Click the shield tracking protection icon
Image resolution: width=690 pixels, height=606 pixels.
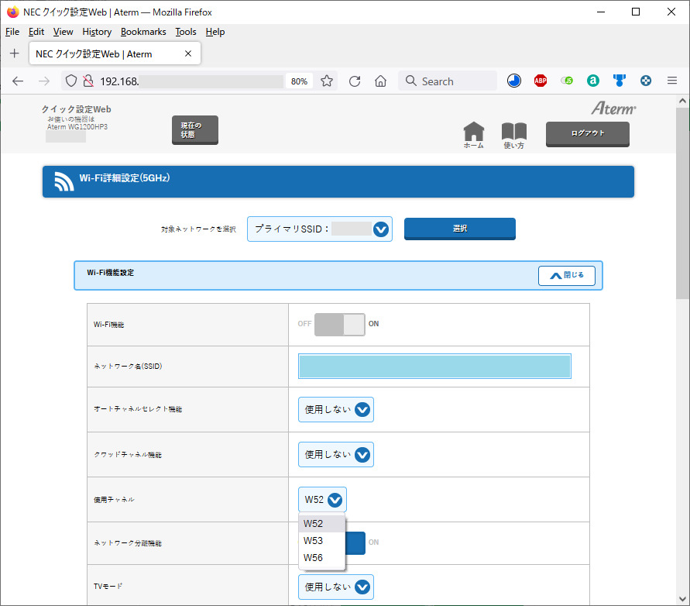pyautogui.click(x=70, y=81)
